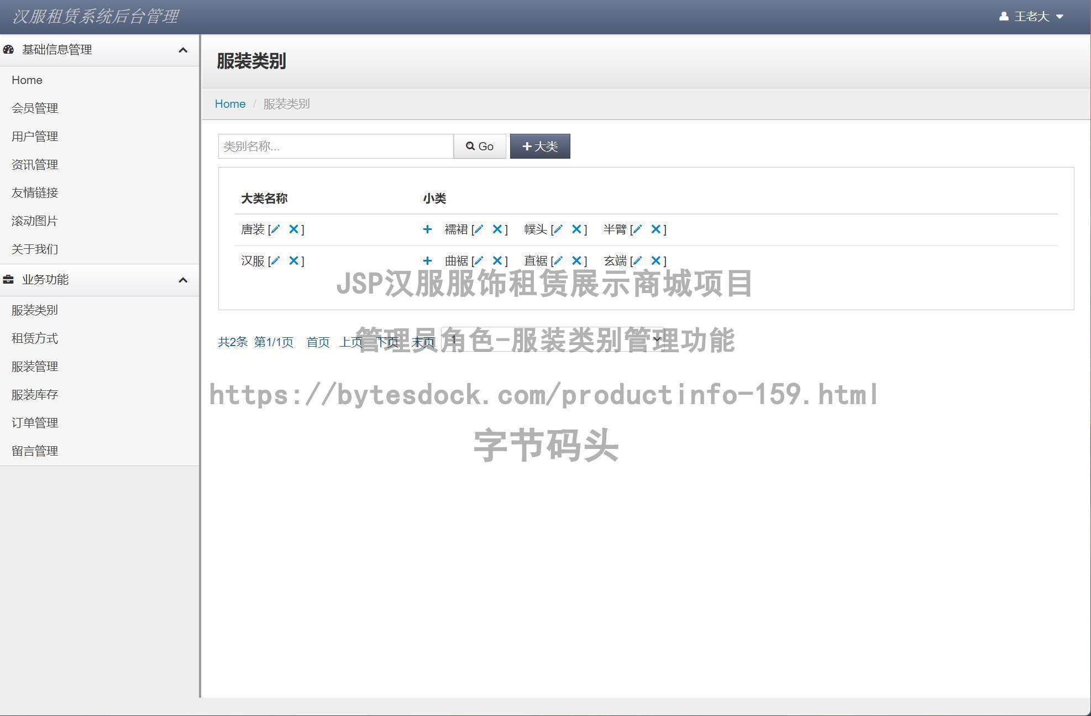Screen dimensions: 1091x716
Task: Delete the 襦裙 subcategory
Action: pyautogui.click(x=497, y=229)
